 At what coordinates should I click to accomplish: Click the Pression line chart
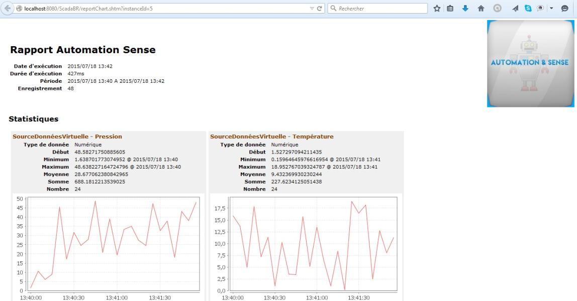click(109, 247)
